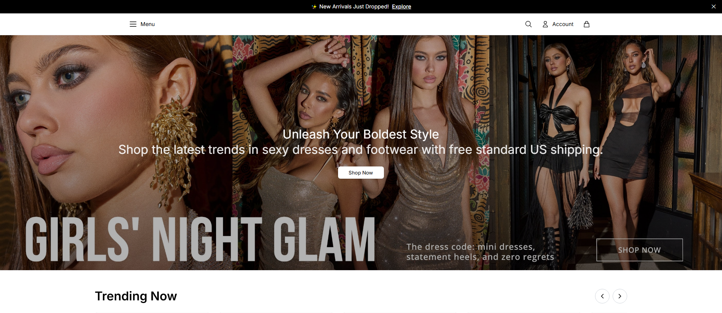Click the Trending Now heading
Image resolution: width=722 pixels, height=313 pixels.
coord(136,296)
